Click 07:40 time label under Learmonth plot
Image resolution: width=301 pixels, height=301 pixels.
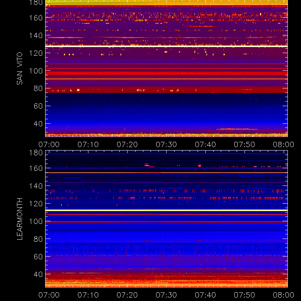[205, 295]
